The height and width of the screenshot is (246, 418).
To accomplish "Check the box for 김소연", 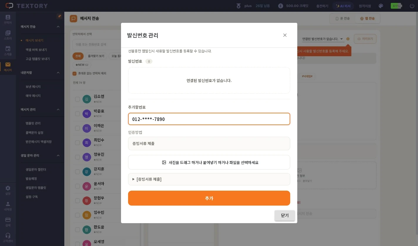I will click(78, 99).
